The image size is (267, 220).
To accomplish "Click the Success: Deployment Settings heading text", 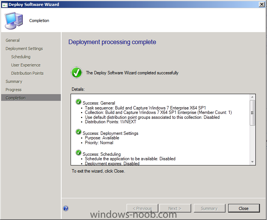I will coord(111,133).
